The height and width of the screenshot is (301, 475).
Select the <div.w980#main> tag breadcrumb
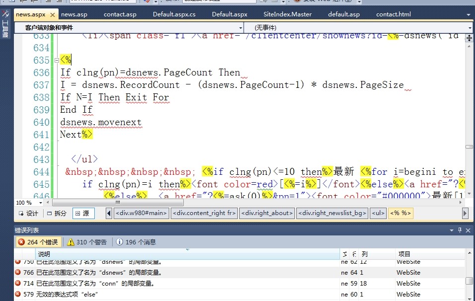pyautogui.click(x=141, y=213)
